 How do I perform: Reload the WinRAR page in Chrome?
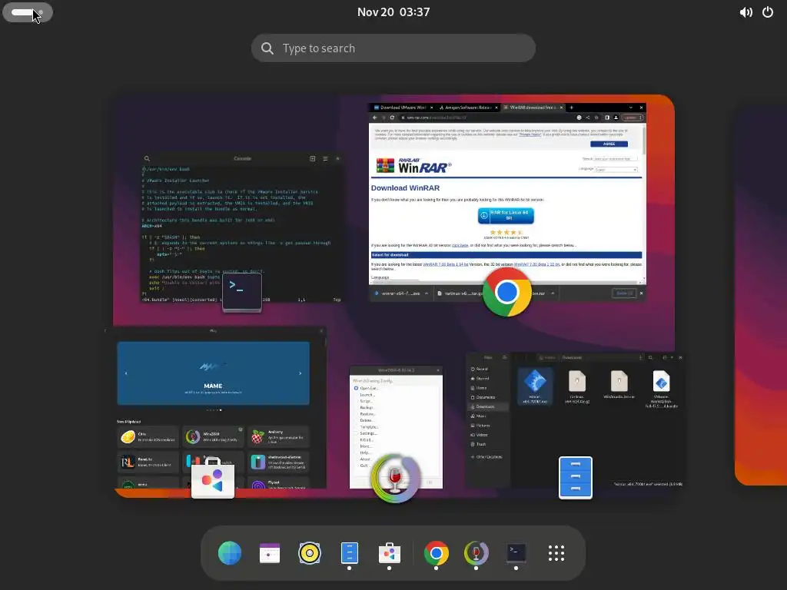(x=392, y=118)
